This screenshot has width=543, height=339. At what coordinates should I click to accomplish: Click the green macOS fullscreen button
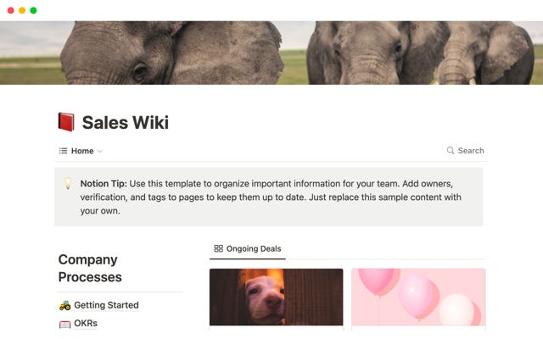click(33, 10)
